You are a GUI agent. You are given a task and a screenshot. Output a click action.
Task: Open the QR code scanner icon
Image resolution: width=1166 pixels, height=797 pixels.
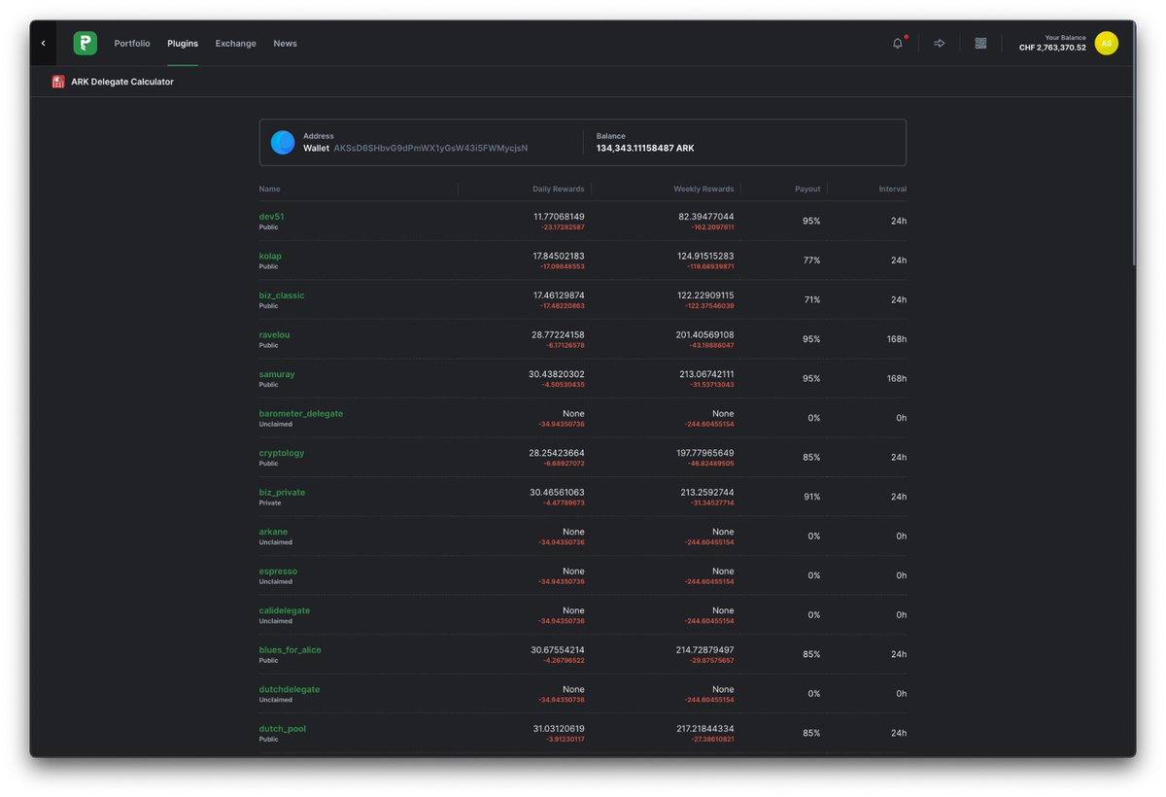click(980, 44)
